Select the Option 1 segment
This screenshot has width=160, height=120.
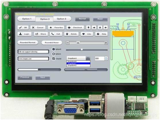pos(27,19)
